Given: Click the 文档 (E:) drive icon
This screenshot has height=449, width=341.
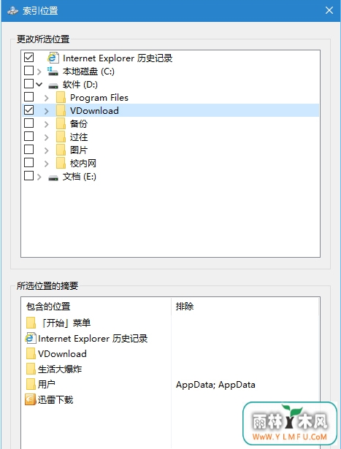Looking at the screenshot, I should click(x=53, y=178).
